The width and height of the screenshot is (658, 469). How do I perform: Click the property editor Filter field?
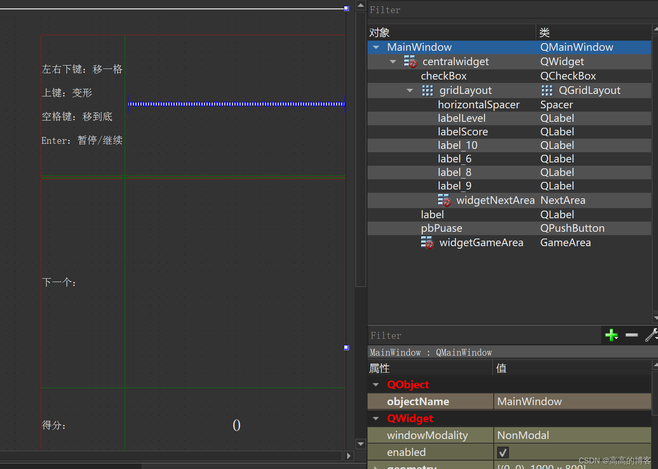[484, 335]
